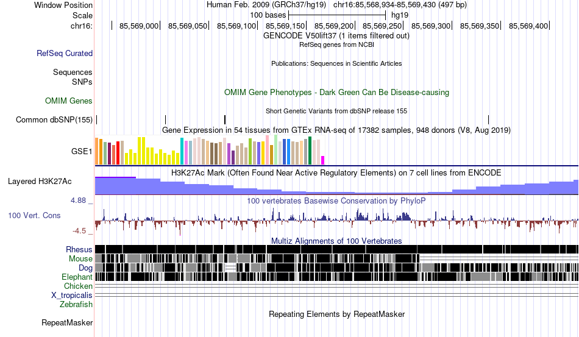Image resolution: width=579 pixels, height=337 pixels.
Task: Open Short Genetic Variants from dbSNP title
Action: tap(336, 111)
